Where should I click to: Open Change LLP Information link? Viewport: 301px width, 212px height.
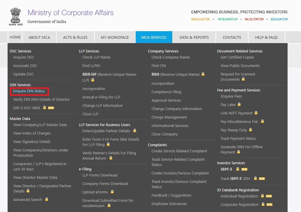(x=102, y=106)
